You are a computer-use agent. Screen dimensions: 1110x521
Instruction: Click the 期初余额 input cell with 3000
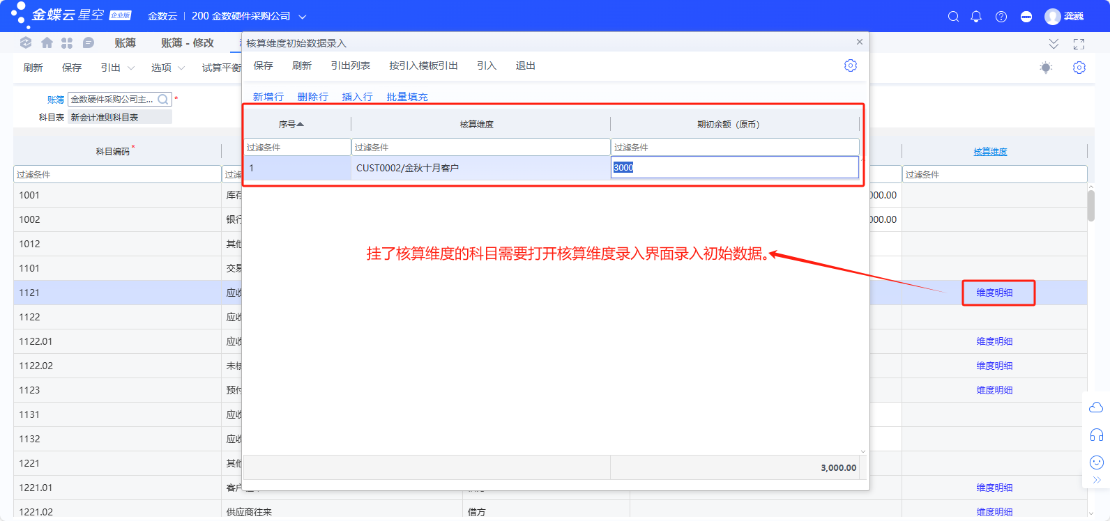click(735, 167)
